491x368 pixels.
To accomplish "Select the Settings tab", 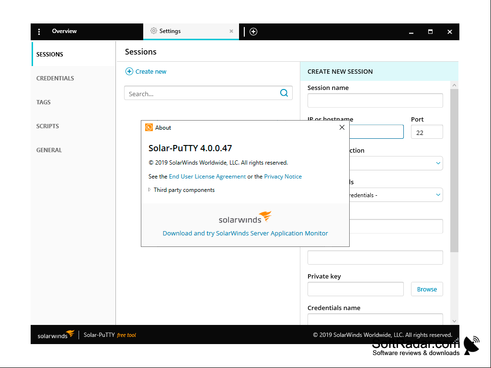I will click(x=191, y=31).
